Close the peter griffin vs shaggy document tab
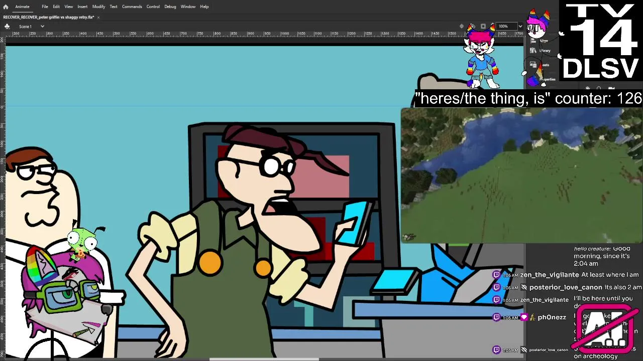643x361 pixels. coord(98,18)
